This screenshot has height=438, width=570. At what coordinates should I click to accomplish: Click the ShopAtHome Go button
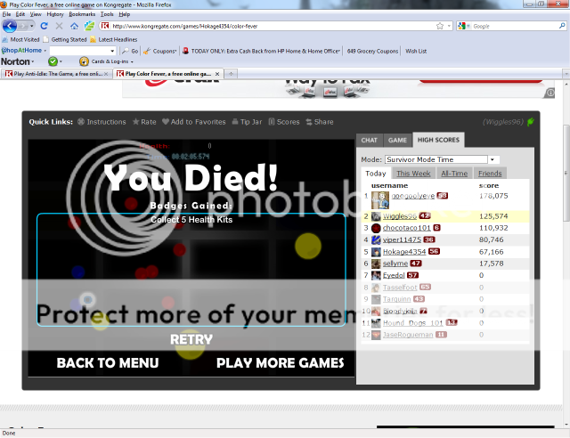pyautogui.click(x=131, y=51)
